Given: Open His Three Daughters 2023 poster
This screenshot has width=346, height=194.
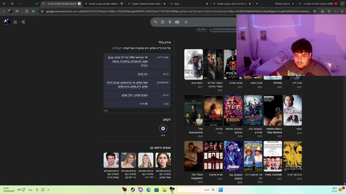Looking at the screenshot, I should 194,156.
